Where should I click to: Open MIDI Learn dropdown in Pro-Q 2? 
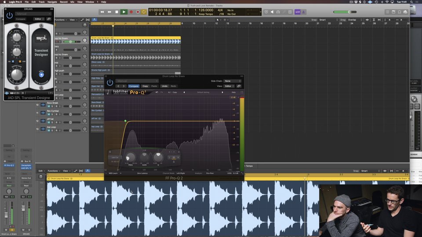(x=115, y=173)
